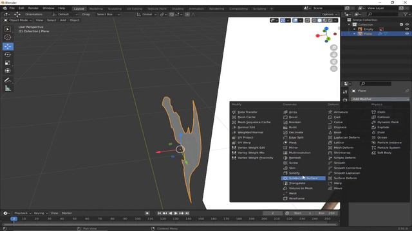
Task: Switch perspective/orthographic gizmo button
Action: tap(333, 69)
